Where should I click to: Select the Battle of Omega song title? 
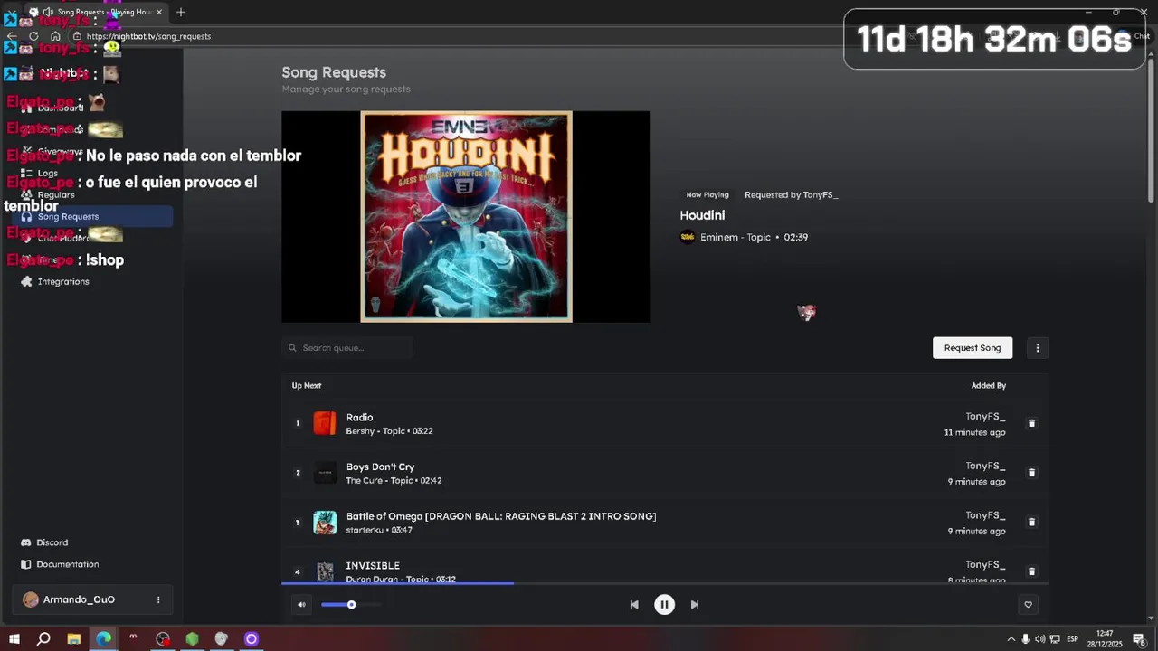click(501, 516)
